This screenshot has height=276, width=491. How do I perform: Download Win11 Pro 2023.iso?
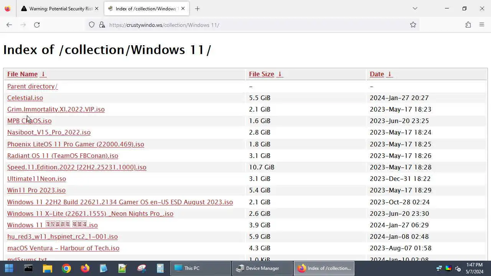tap(36, 190)
